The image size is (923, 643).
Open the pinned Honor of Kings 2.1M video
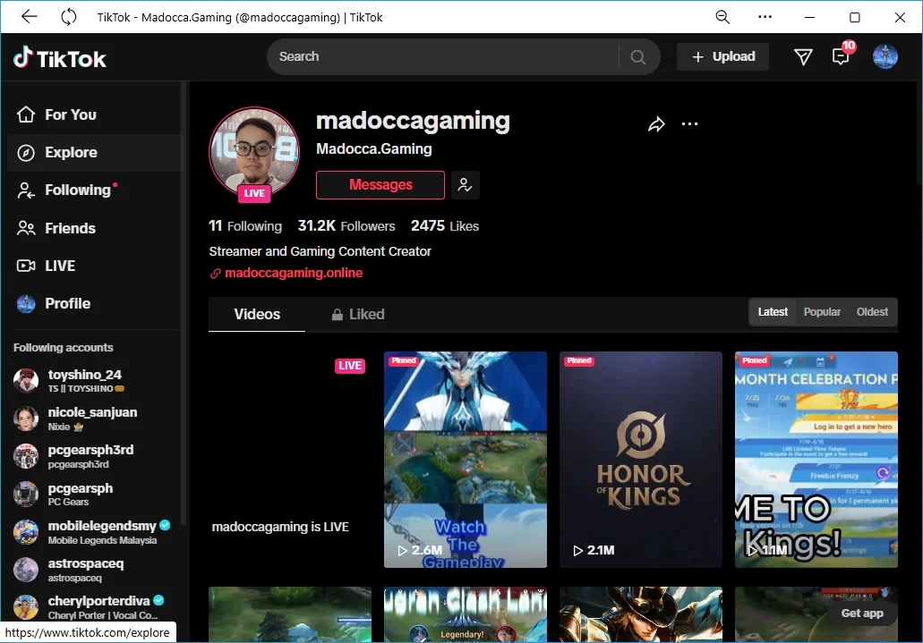[x=640, y=460]
